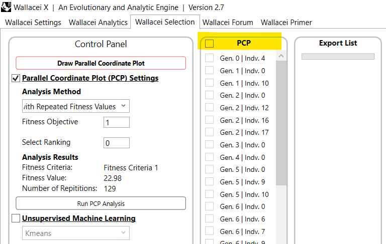This screenshot has width=386, height=244.
Task: Open the Kmeans algorithm dropdown
Action: 75,233
